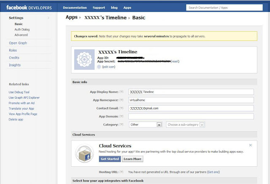Click Apps in the breadcrumb
The image size is (270, 184).
click(72, 17)
